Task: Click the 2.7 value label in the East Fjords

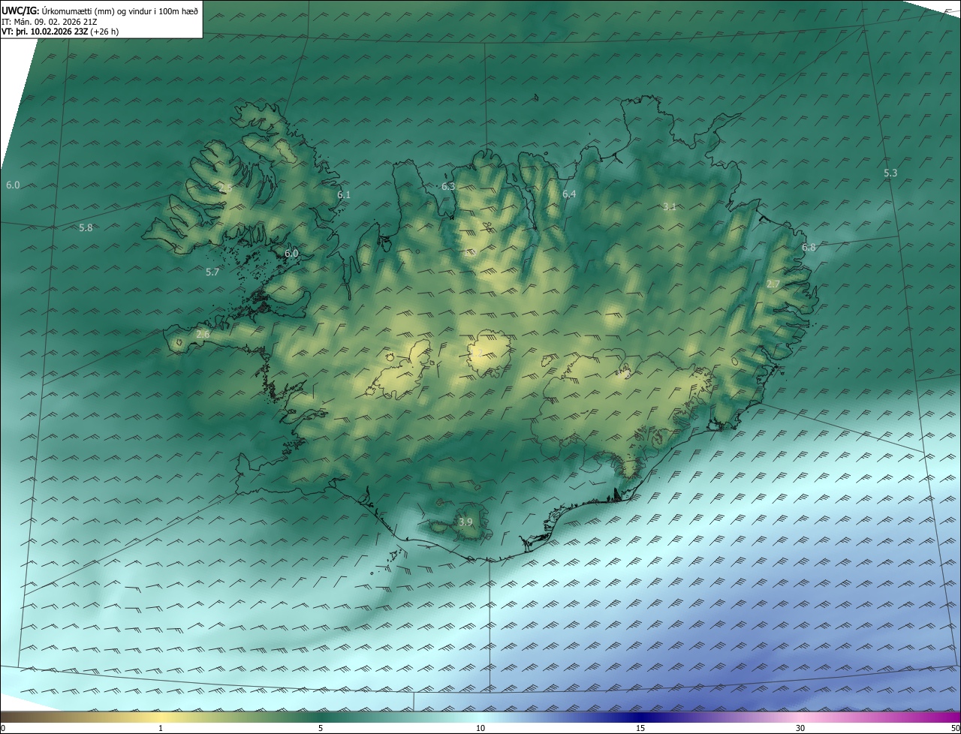Action: pyautogui.click(x=773, y=284)
